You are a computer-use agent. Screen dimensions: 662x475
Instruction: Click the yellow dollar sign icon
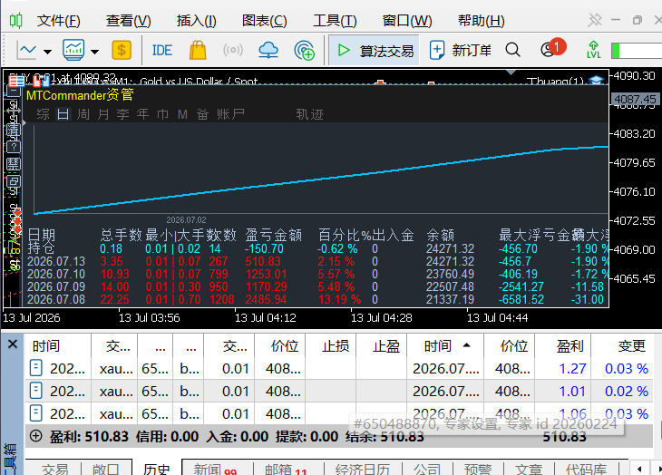pos(122,50)
